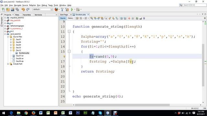This screenshot has height=116, width=207.
Task: Collapse function code fold at line 11
Action: (x=69, y=32)
